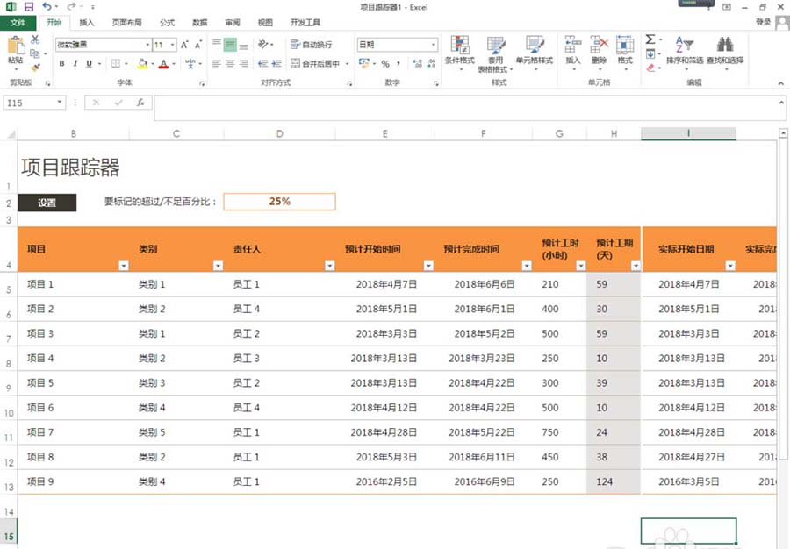Image resolution: width=790 pixels, height=549 pixels.
Task: Open 排序和筛选 sort and filter
Action: coord(685,53)
